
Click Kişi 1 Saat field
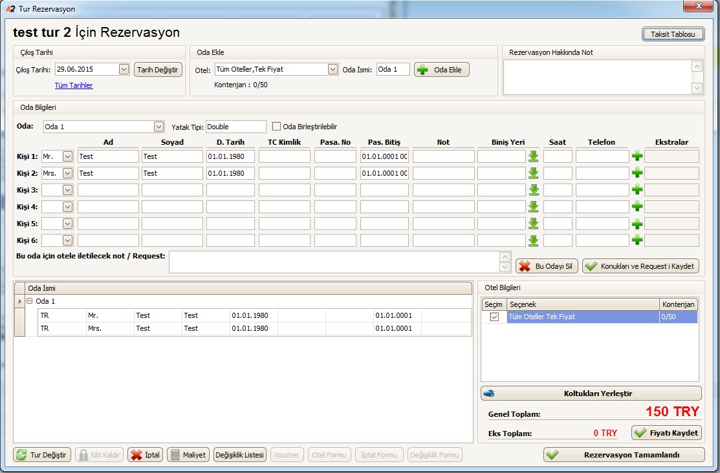coord(558,156)
